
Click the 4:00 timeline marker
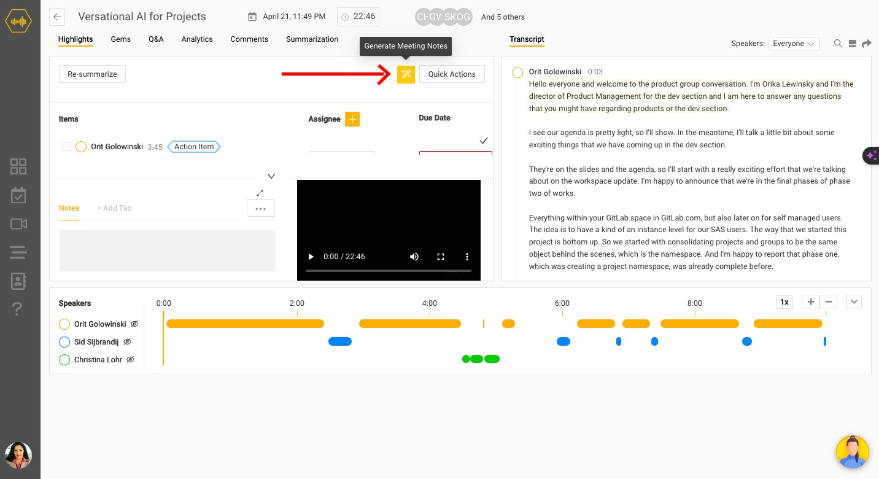pyautogui.click(x=430, y=303)
